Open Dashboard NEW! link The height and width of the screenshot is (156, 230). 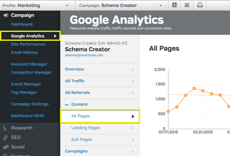(x=28, y=116)
